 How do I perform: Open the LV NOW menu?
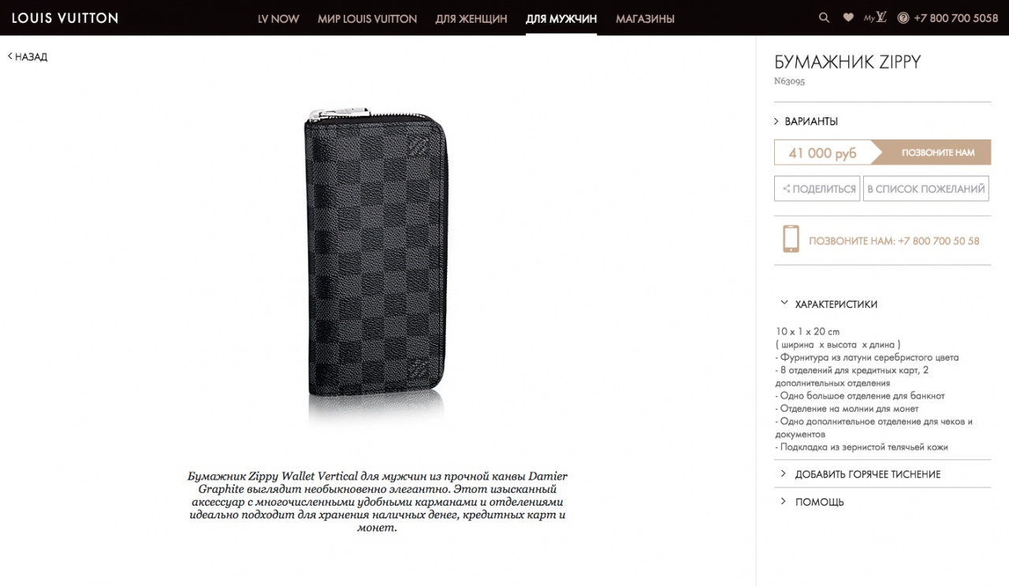(278, 19)
